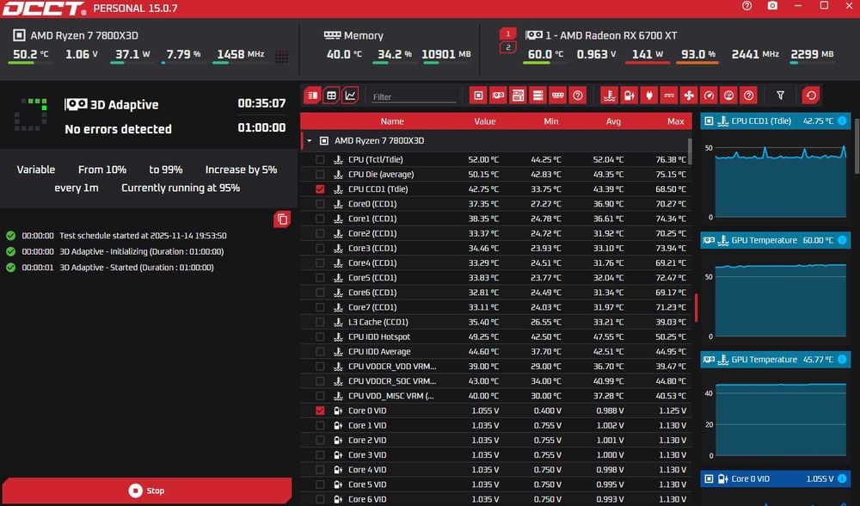Viewport: 860px width, 506px height.
Task: Uncheck the Core 0 VID checkbox
Action: click(x=320, y=410)
